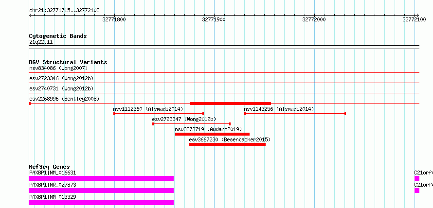The width and height of the screenshot is (433, 208).
Task: Click the esv3667230 thick red bar
Action: (227, 144)
